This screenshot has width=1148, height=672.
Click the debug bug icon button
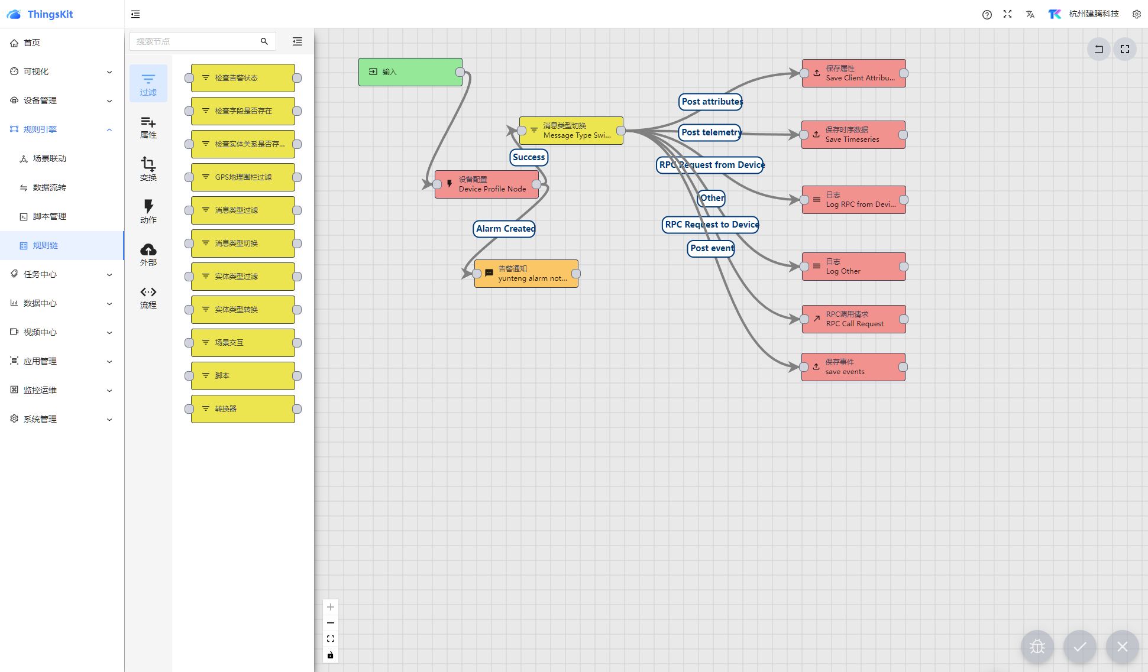1037,647
